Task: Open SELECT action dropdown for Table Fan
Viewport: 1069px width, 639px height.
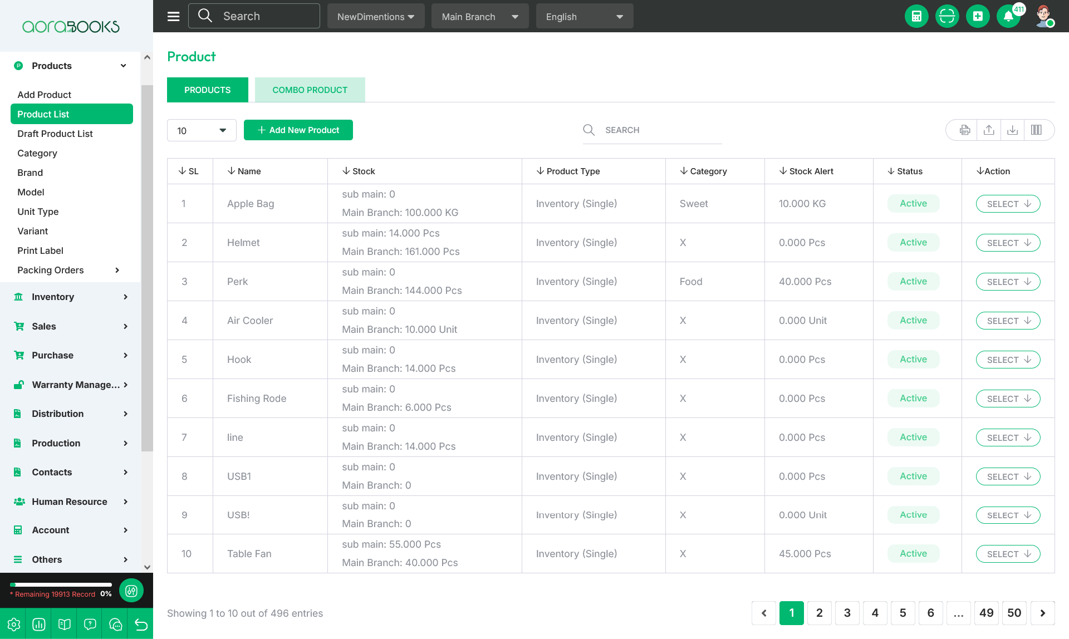Action: click(1008, 554)
